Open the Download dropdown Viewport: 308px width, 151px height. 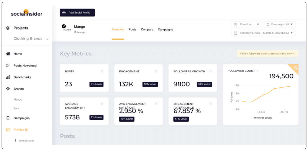(247, 25)
